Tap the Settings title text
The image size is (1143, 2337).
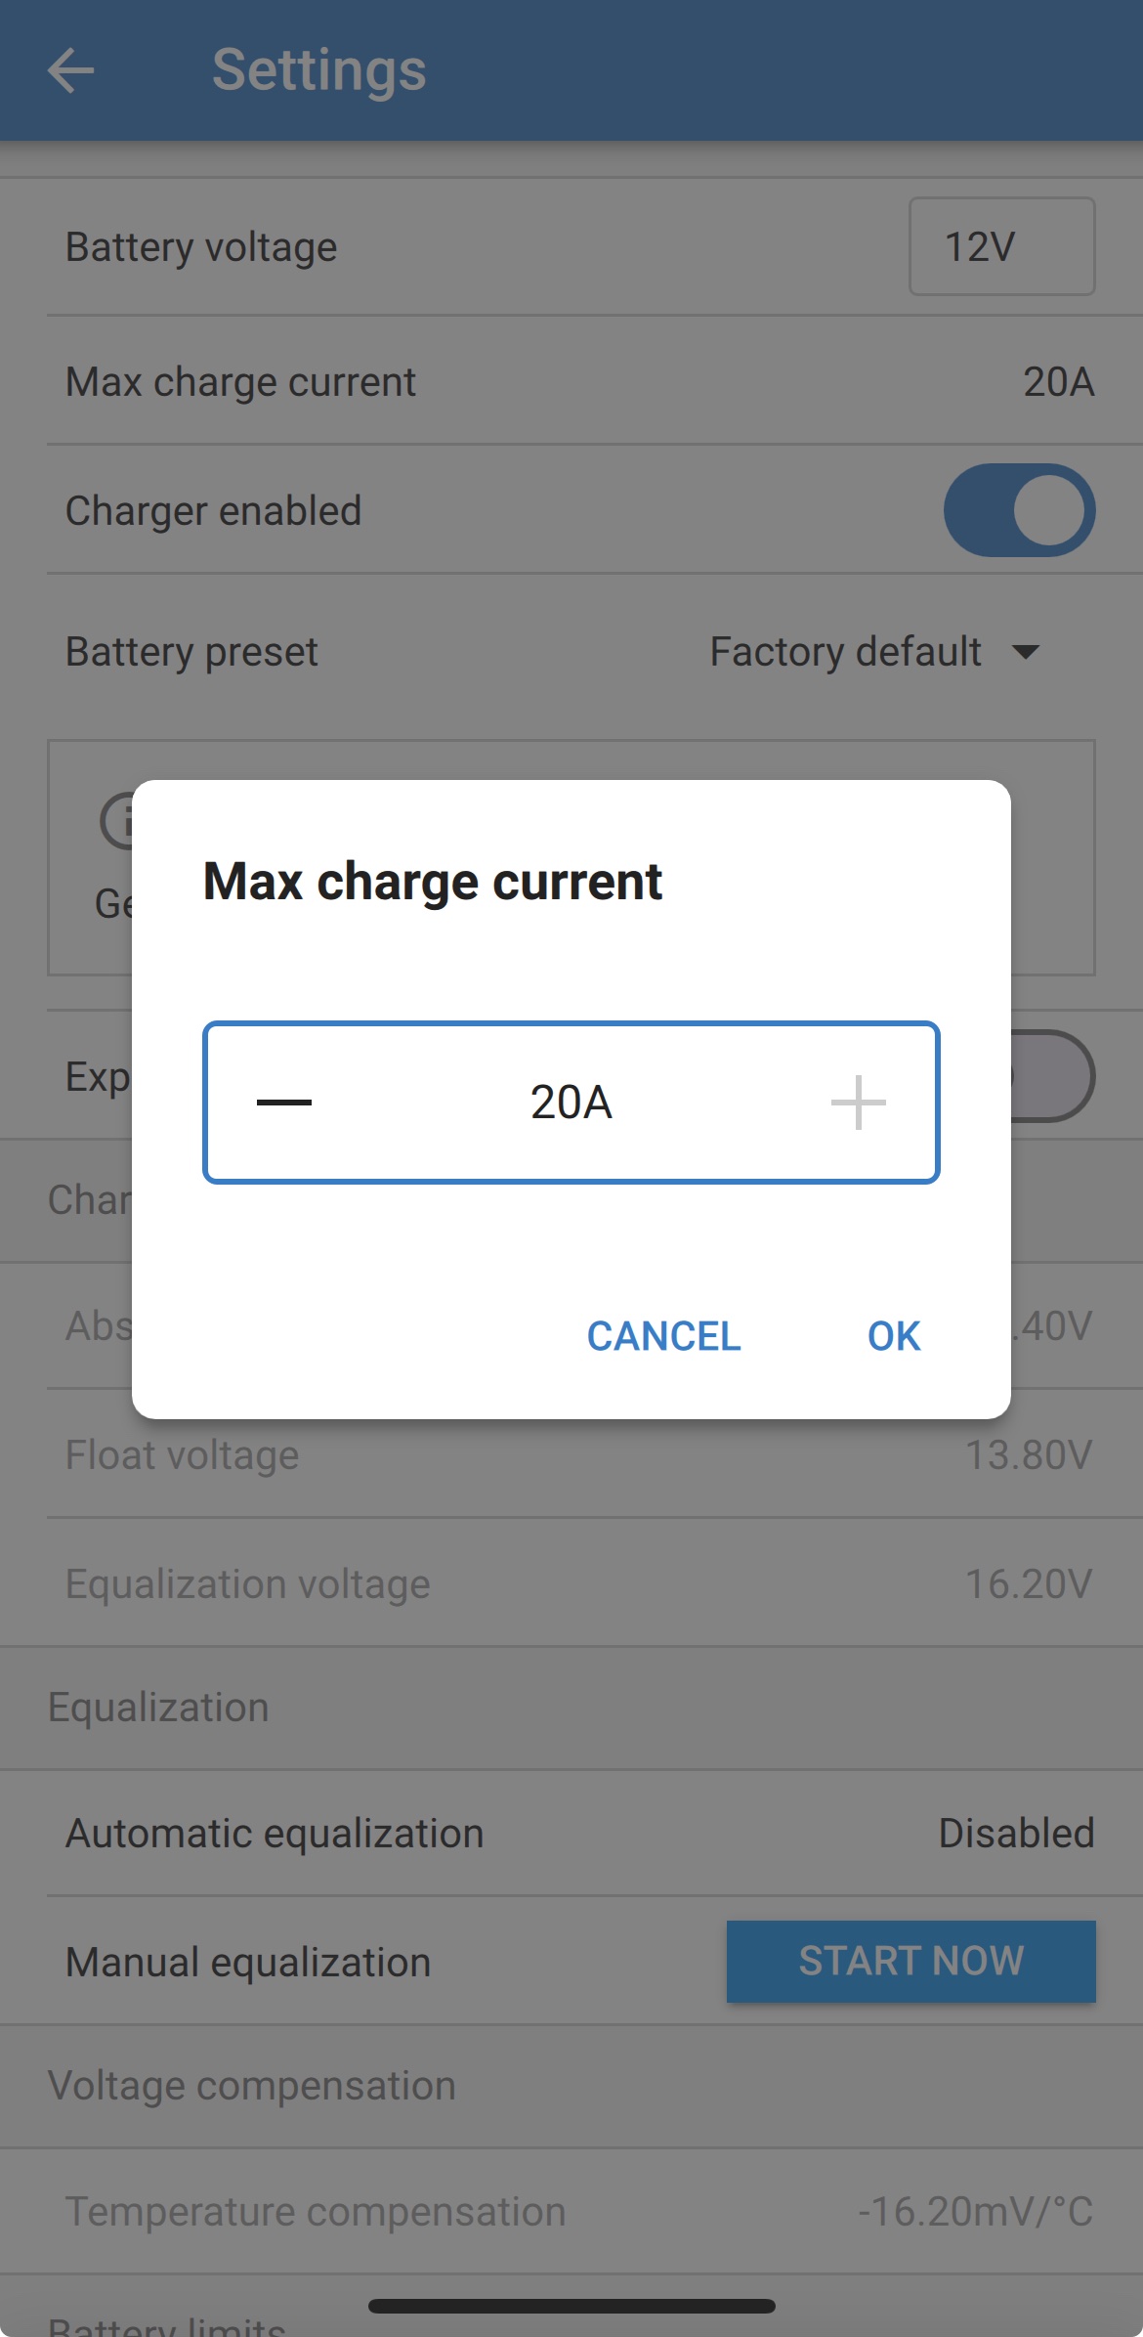tap(319, 70)
